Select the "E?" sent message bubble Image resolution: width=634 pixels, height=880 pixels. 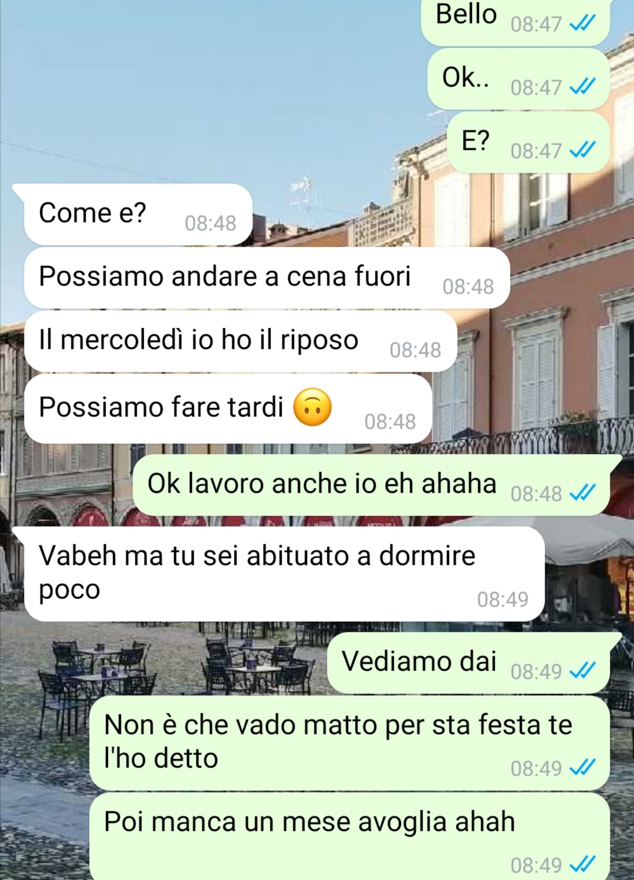(528, 142)
